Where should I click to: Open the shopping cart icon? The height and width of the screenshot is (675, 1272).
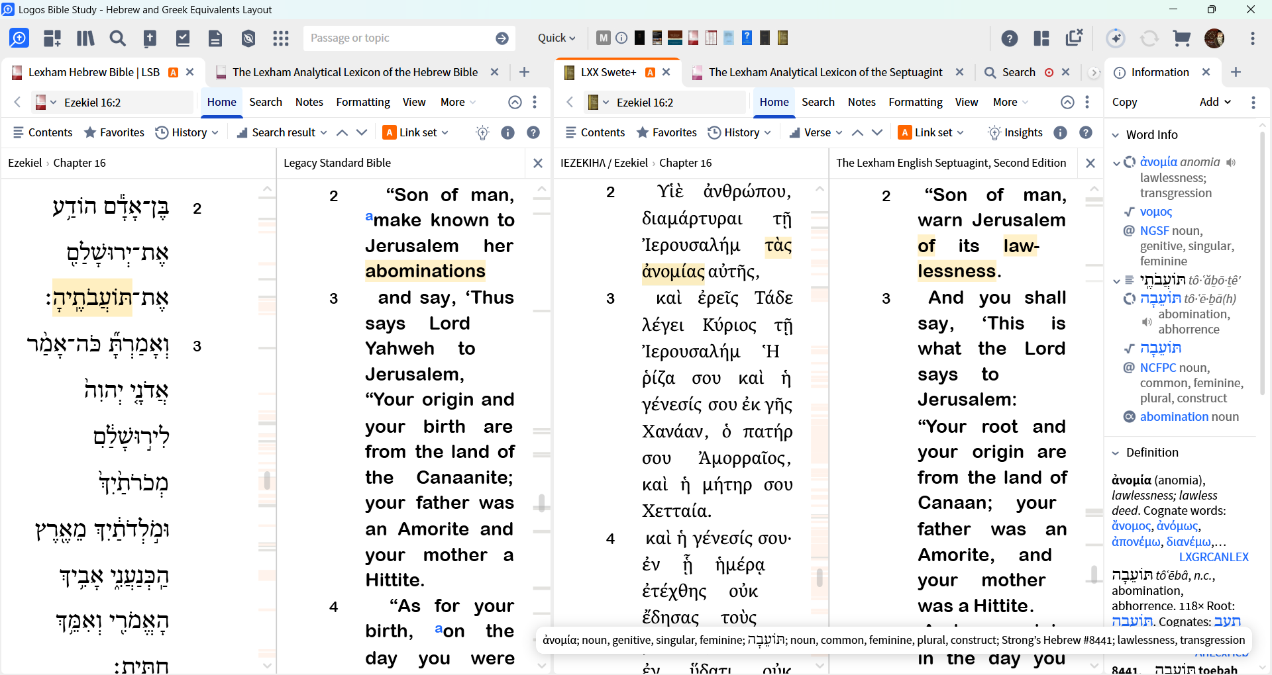[x=1182, y=38]
